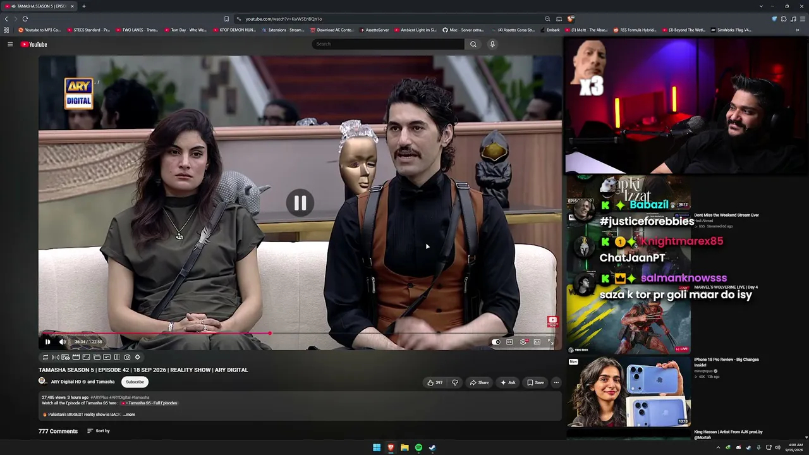Like the video with thumbs up

pyautogui.click(x=434, y=382)
